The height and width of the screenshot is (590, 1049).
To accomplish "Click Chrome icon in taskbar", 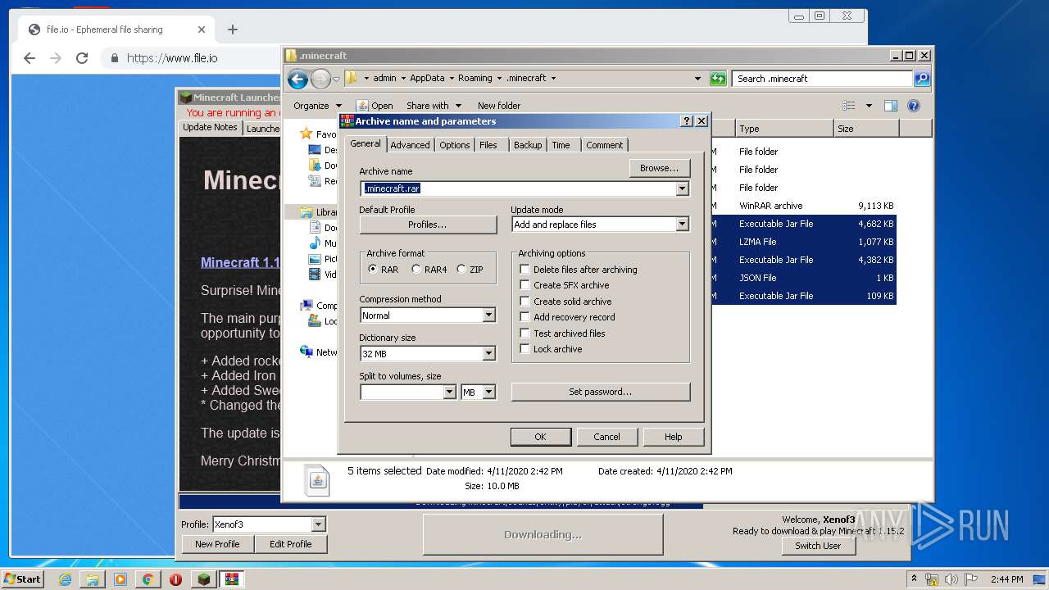I will [148, 579].
